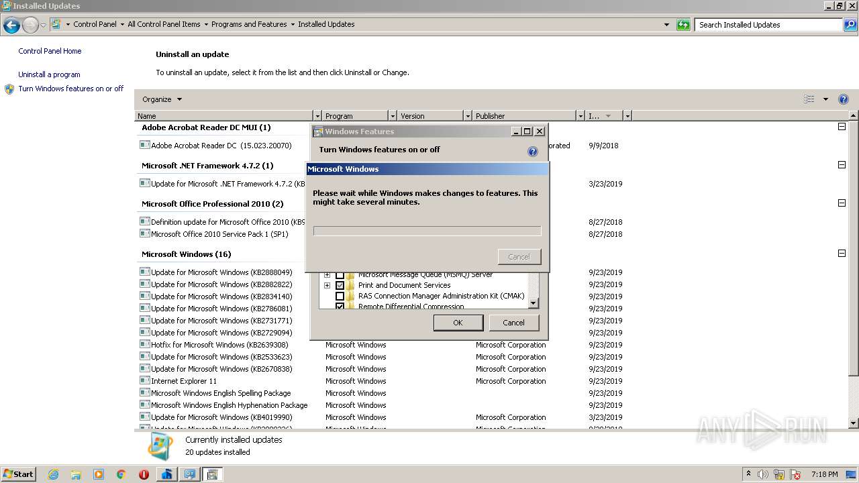The width and height of the screenshot is (859, 483).
Task: Click the icon of Office 2010 Service Pack 1
Action: [x=144, y=233]
